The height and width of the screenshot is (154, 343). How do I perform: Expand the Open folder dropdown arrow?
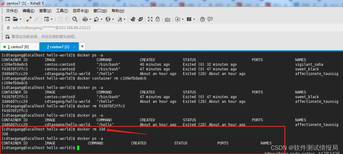click(20, 19)
